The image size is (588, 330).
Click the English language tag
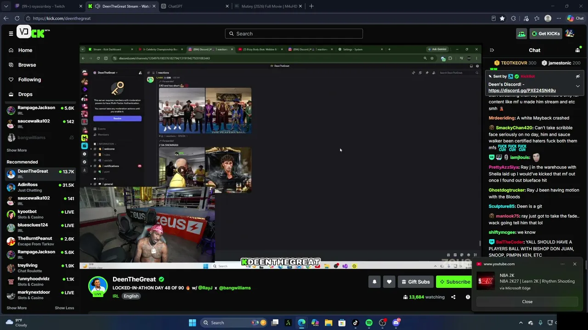[x=131, y=296]
